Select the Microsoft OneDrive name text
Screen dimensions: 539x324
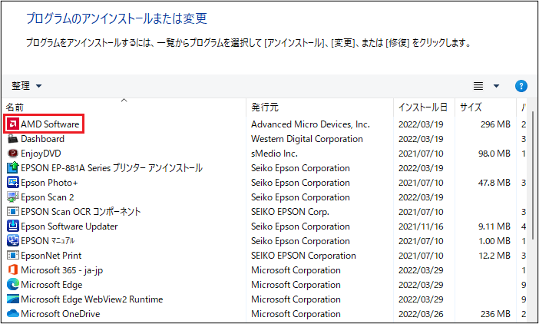(x=61, y=314)
